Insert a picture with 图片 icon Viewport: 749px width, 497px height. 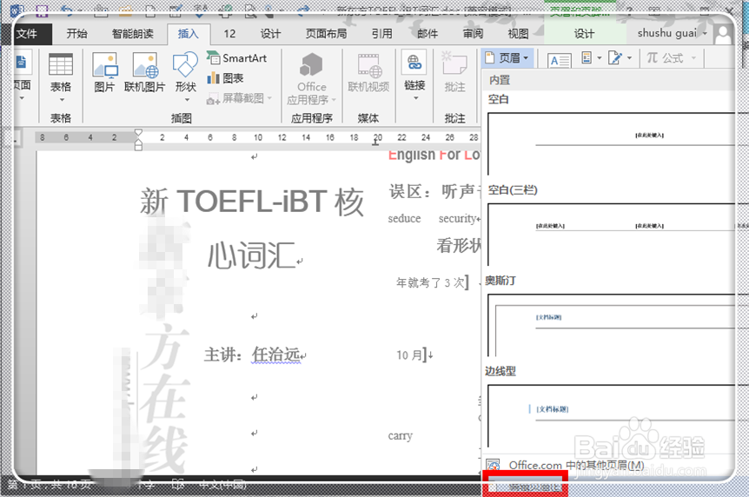104,72
